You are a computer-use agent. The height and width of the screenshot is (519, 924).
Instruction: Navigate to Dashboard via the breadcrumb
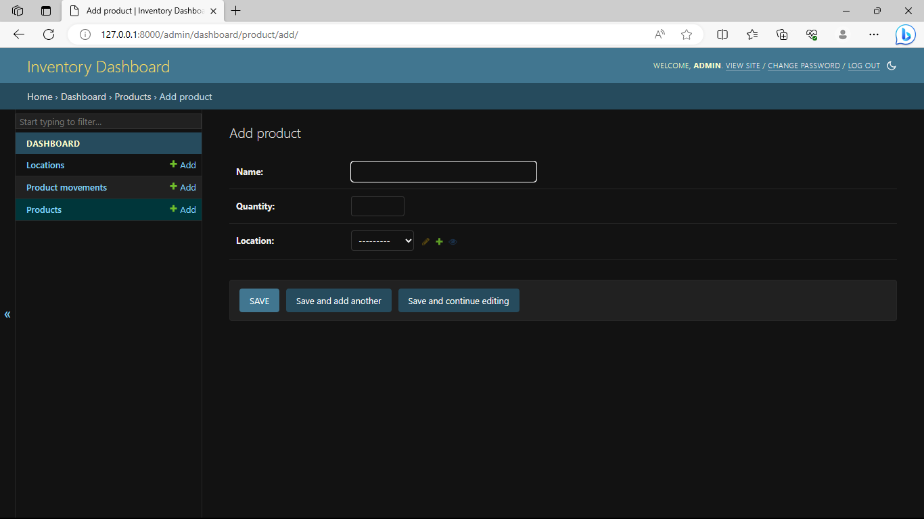tap(83, 97)
